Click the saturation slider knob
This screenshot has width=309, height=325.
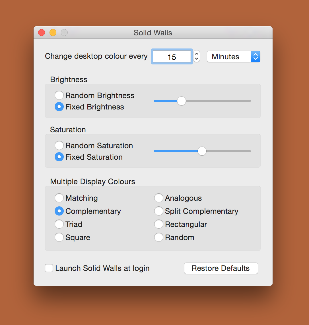pos(202,151)
